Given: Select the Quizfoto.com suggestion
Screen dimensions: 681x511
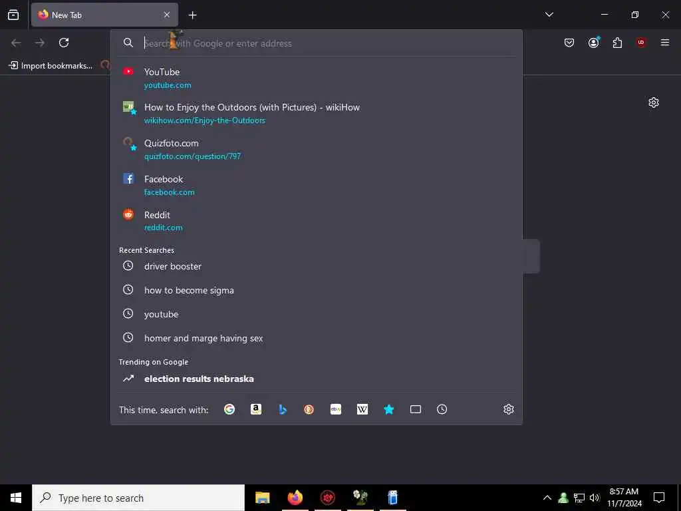Looking at the screenshot, I should (x=317, y=149).
